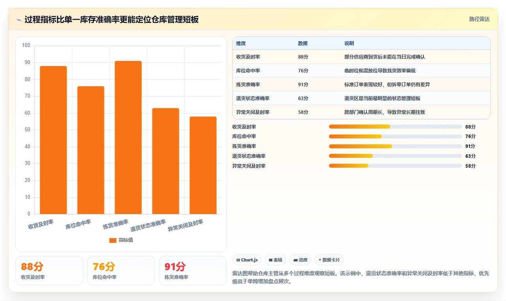Viewport: 506px width, 301px height.
Task: Click the 库位命中率 progress bar
Action: tap(395, 136)
